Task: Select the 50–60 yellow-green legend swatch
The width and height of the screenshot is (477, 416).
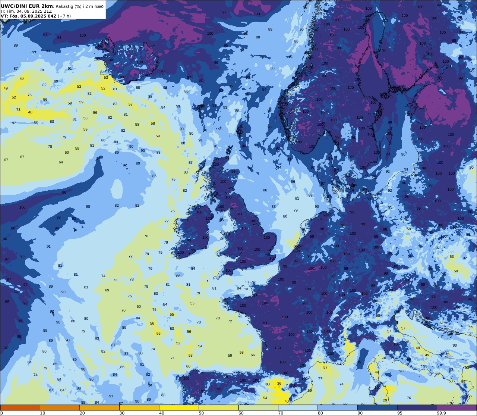Action: (218, 407)
